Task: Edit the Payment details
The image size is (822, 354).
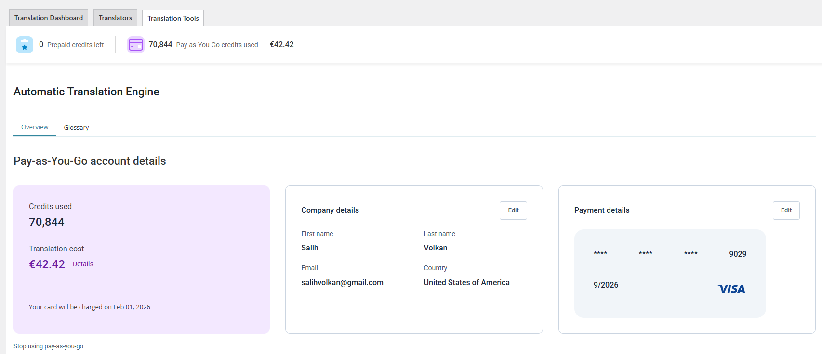Action: pos(786,210)
